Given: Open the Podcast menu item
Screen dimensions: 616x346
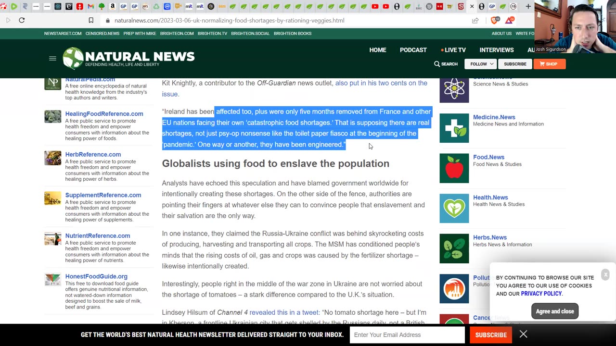Looking at the screenshot, I should coord(413,50).
